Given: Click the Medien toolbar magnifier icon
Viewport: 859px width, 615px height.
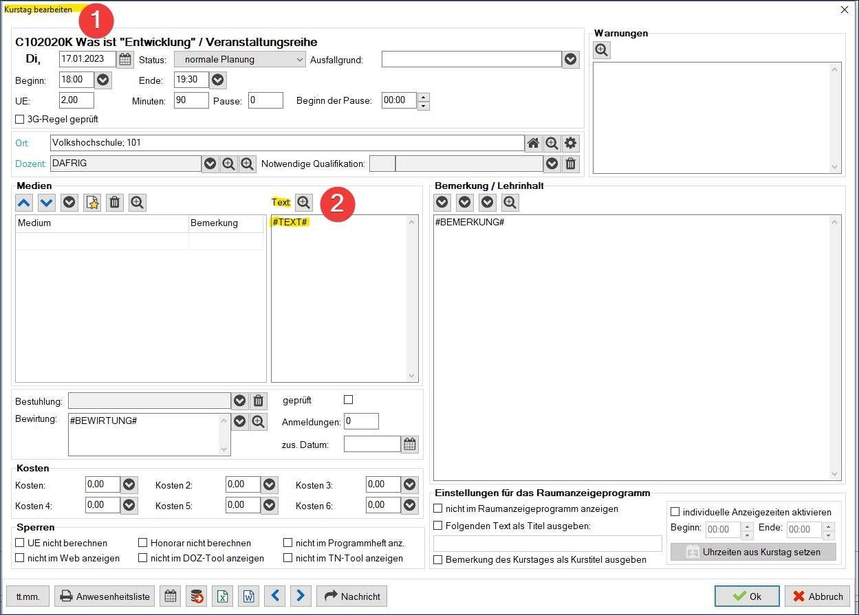Looking at the screenshot, I should [138, 203].
